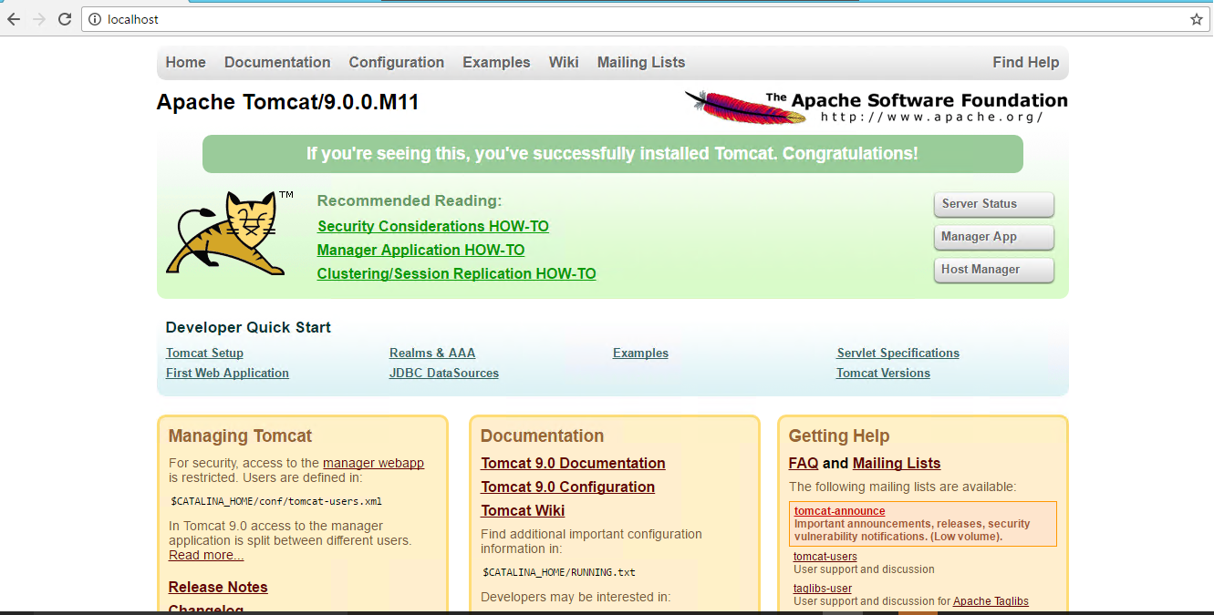Open the Tomcat 9.0 Documentation link

[x=573, y=463]
